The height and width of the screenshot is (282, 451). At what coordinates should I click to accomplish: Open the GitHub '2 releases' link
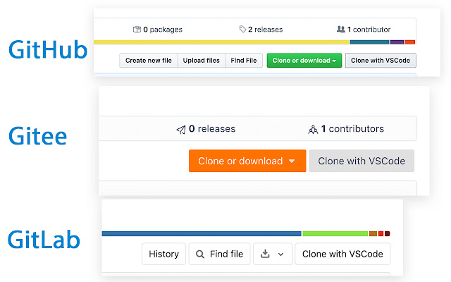261,30
